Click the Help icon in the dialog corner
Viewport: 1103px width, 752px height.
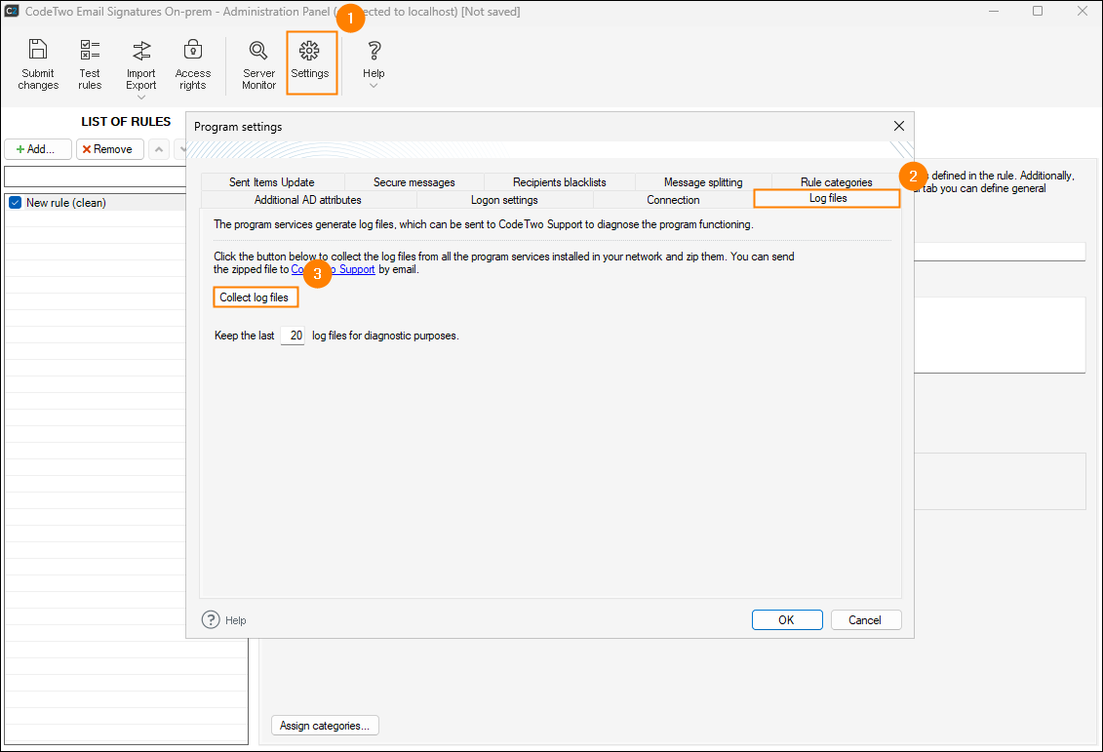pos(212,619)
